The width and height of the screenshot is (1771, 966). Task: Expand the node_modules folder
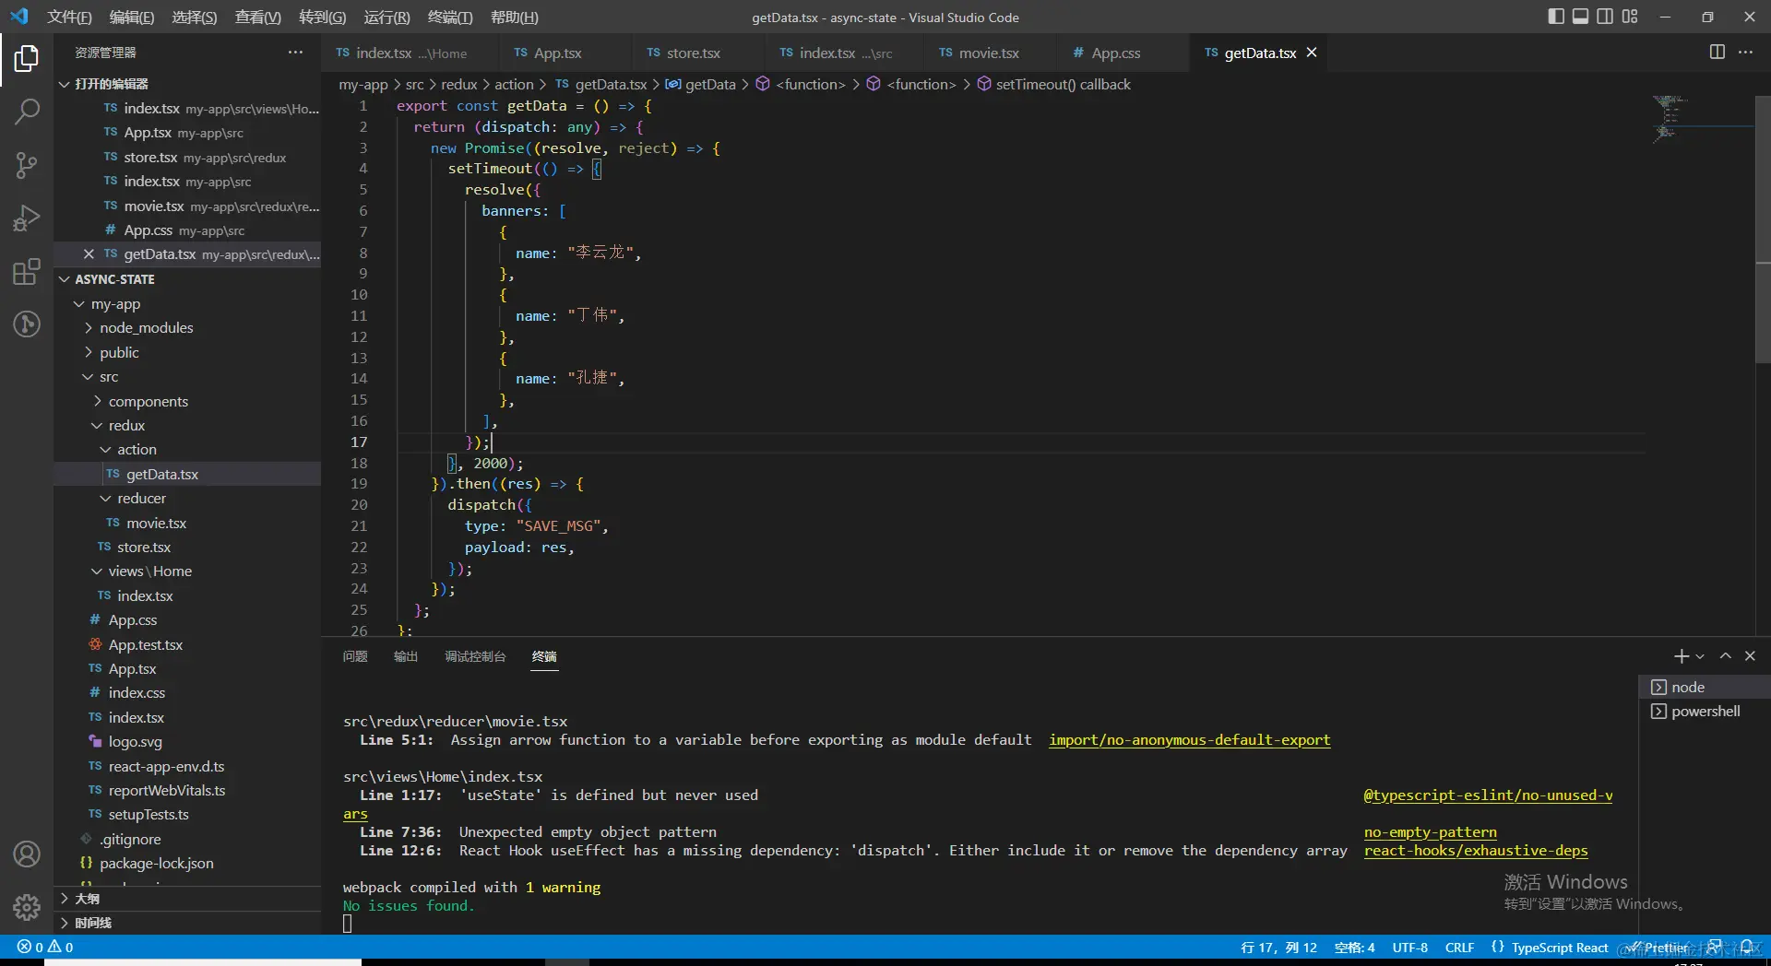pyautogui.click(x=146, y=328)
